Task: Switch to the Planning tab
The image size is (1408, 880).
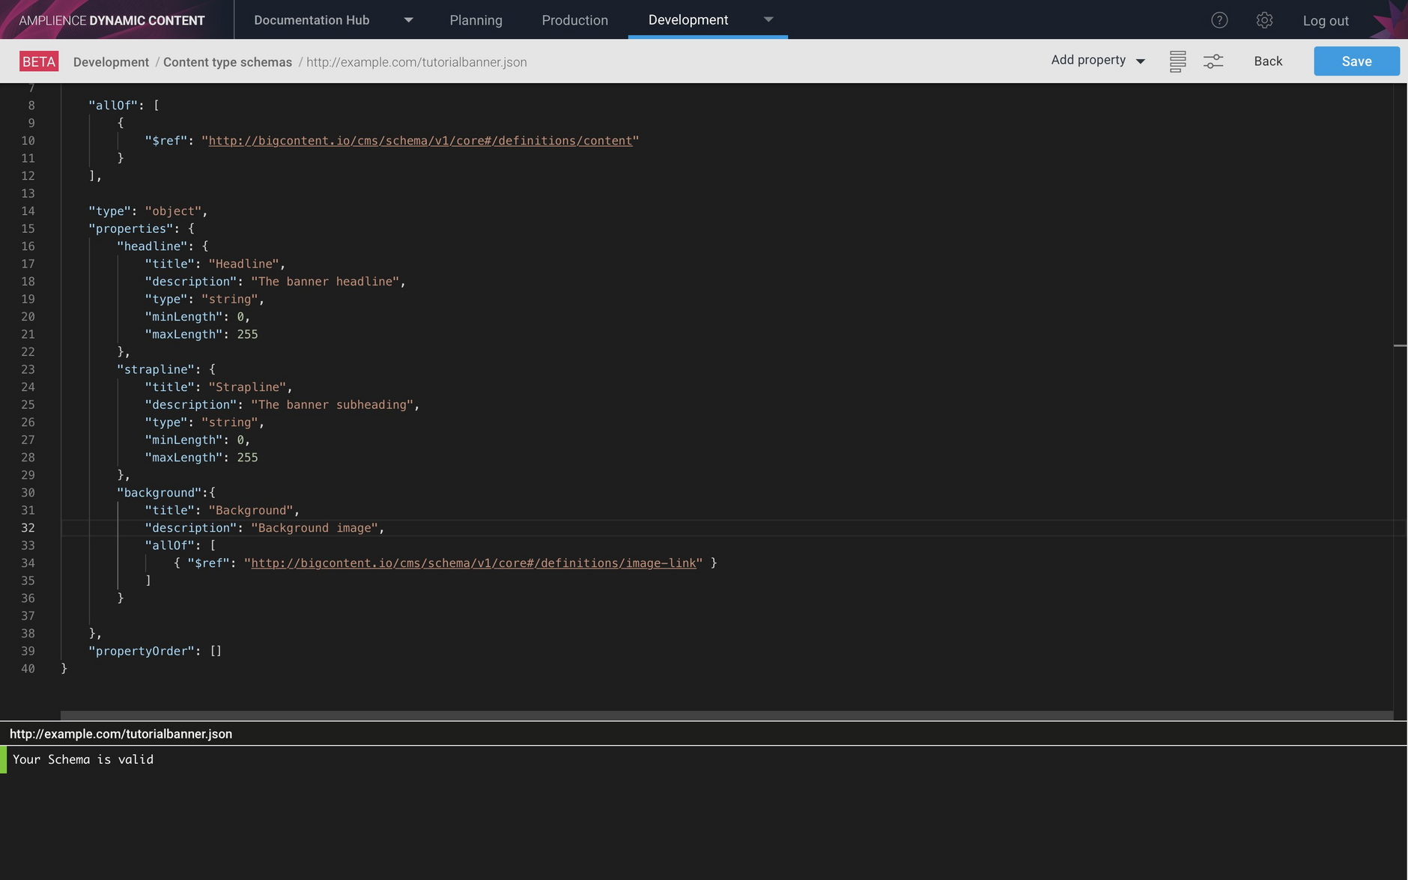Action: coord(476,20)
